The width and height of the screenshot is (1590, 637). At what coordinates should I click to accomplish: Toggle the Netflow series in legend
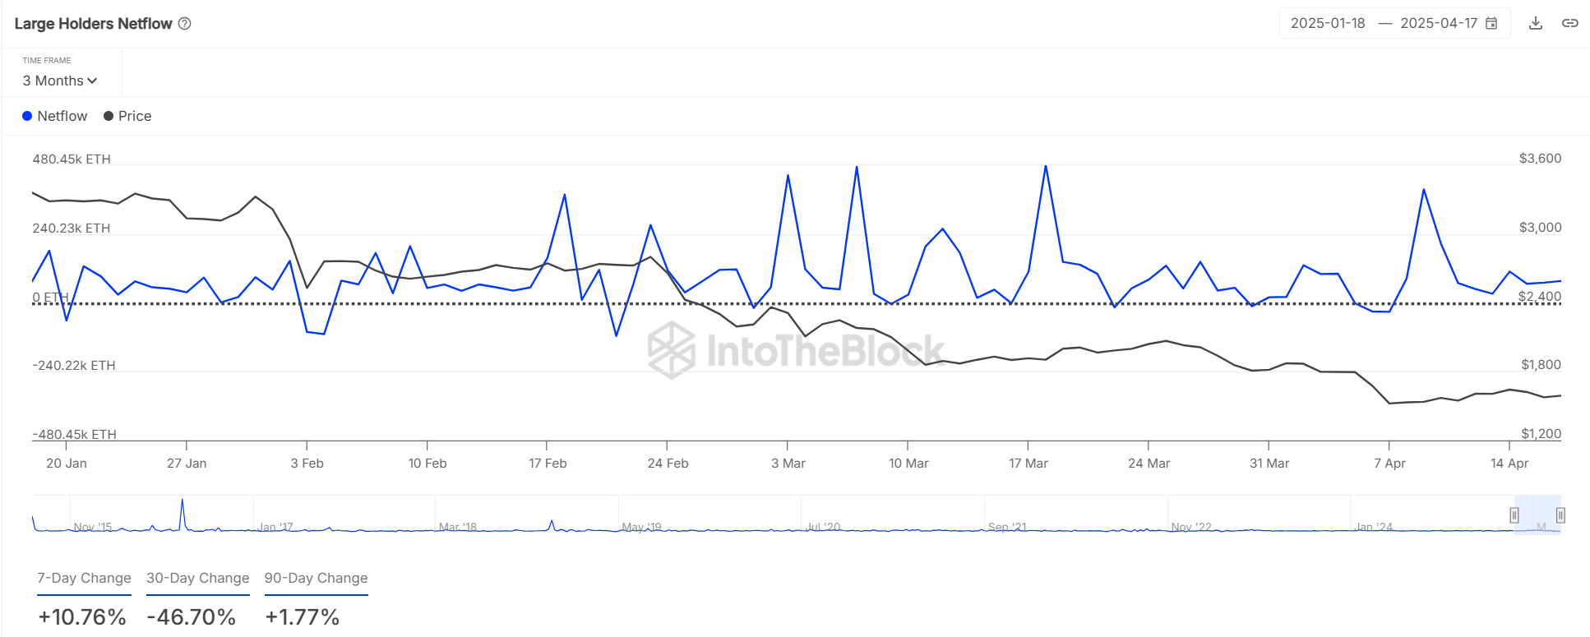[62, 116]
